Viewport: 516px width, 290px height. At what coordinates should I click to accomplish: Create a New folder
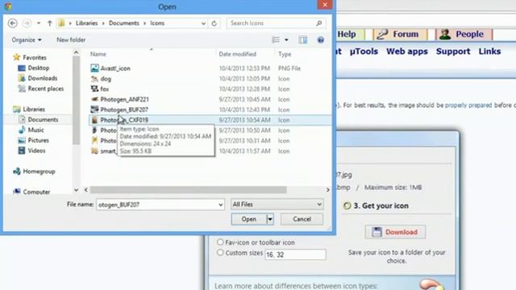71,39
